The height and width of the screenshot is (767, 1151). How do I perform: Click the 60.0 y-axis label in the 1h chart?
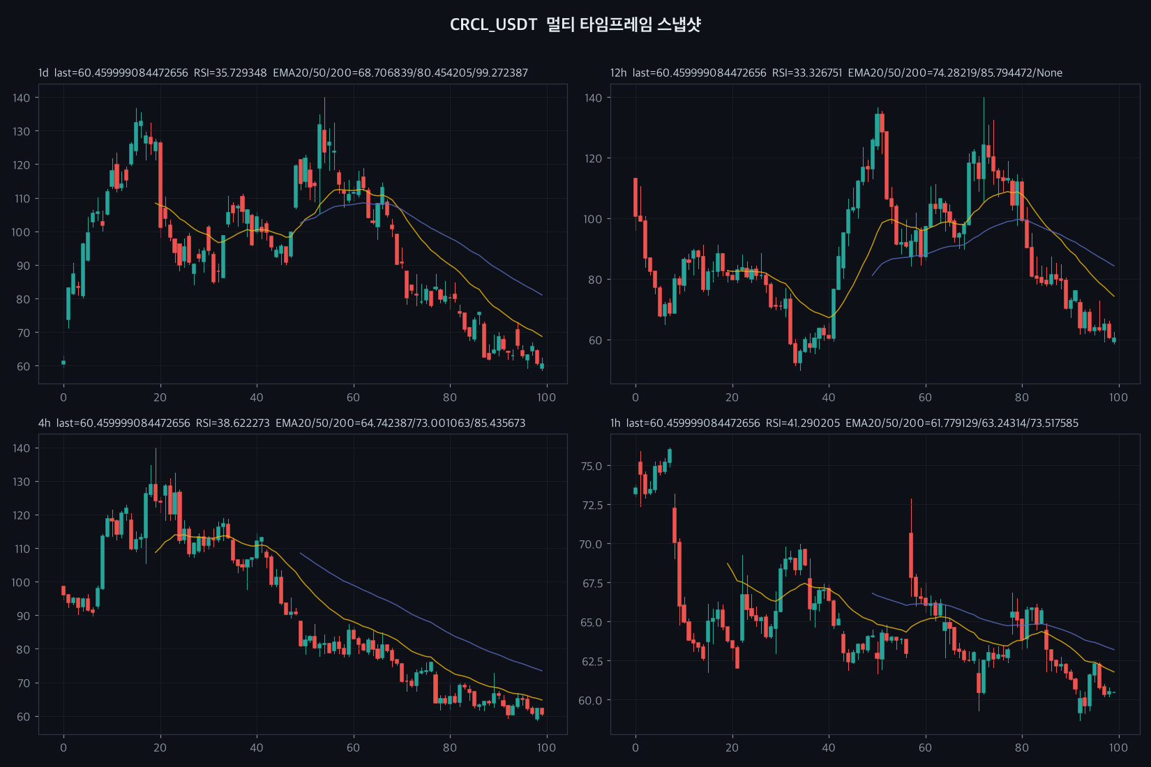tap(592, 700)
